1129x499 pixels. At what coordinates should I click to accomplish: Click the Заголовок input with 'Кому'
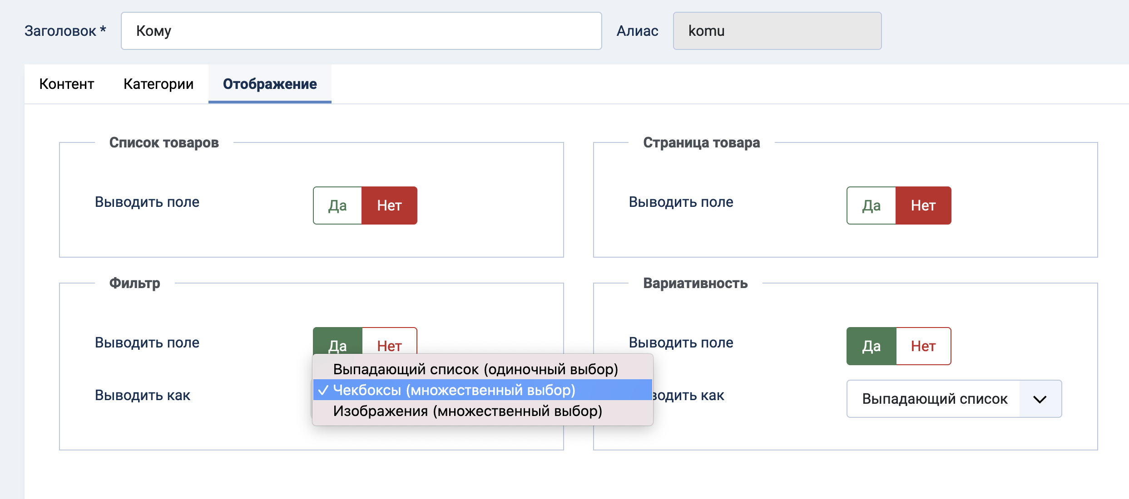click(x=361, y=31)
